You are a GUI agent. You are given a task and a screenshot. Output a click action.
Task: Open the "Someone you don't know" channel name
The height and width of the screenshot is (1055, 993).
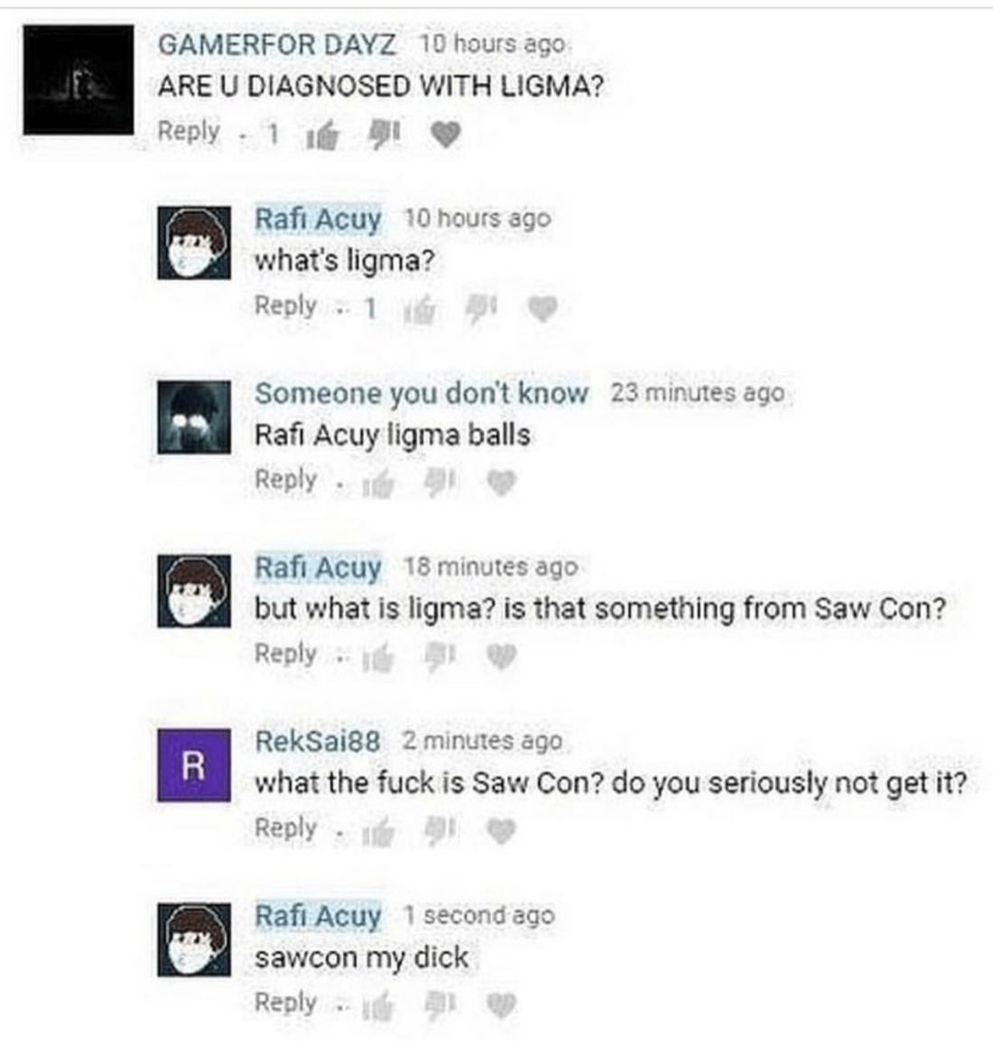422,394
